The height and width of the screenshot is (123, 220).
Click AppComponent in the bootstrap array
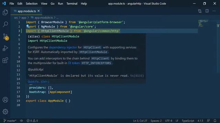[x=60, y=92]
